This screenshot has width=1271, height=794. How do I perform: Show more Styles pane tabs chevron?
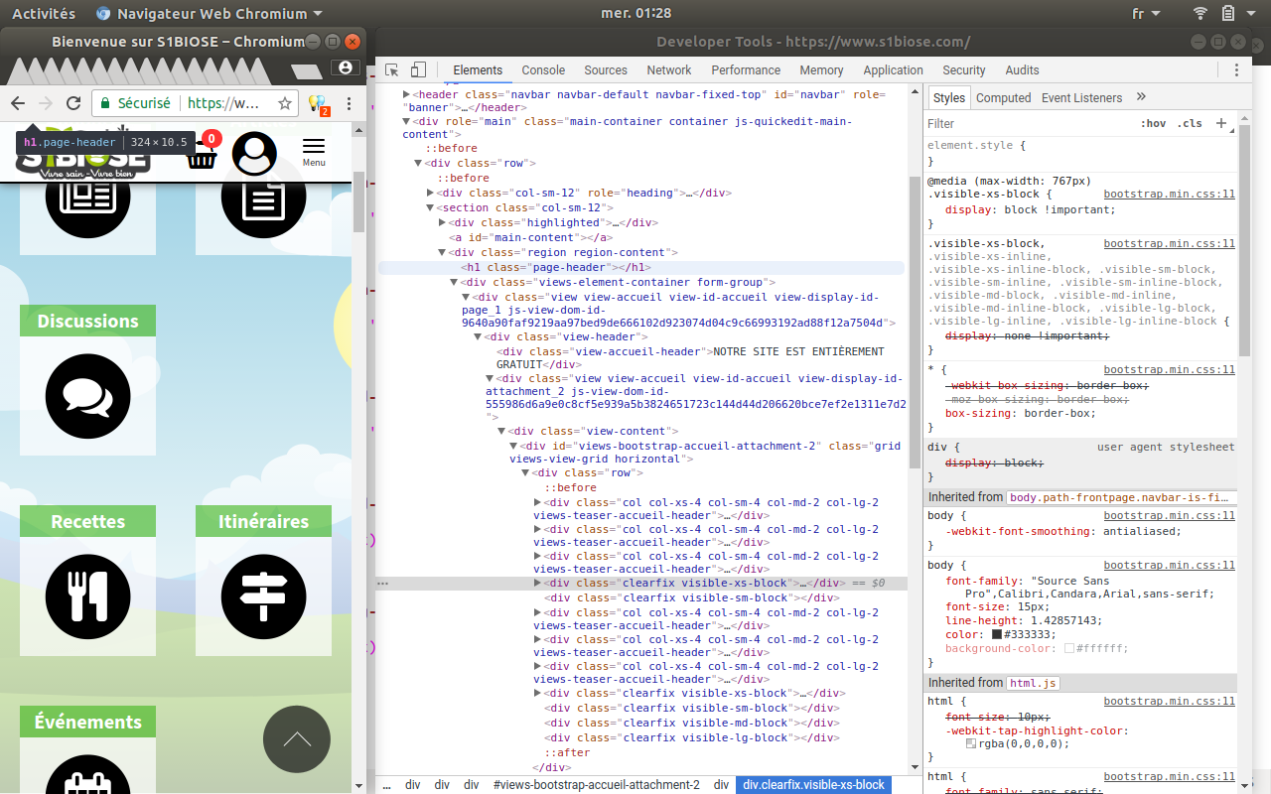pos(1141,97)
